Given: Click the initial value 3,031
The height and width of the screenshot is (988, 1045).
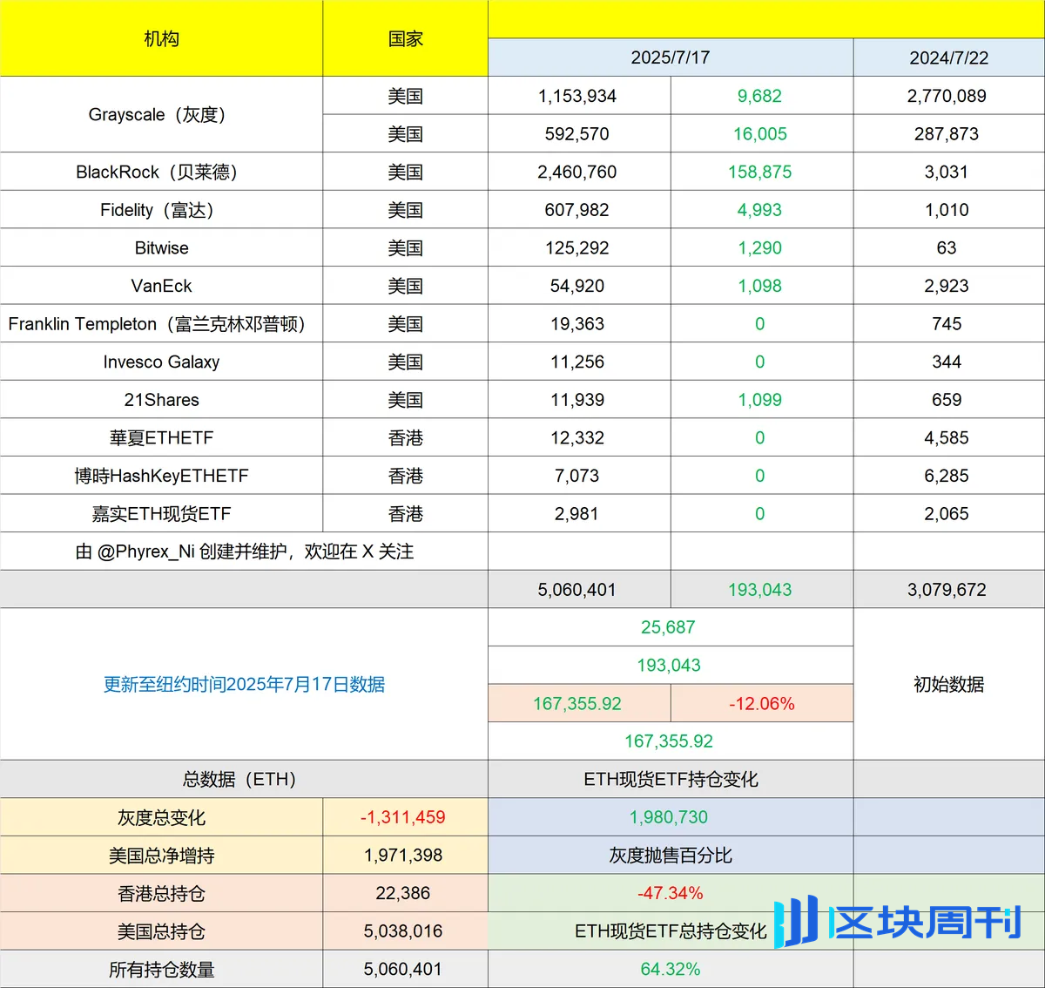Looking at the screenshot, I should coord(947,172).
